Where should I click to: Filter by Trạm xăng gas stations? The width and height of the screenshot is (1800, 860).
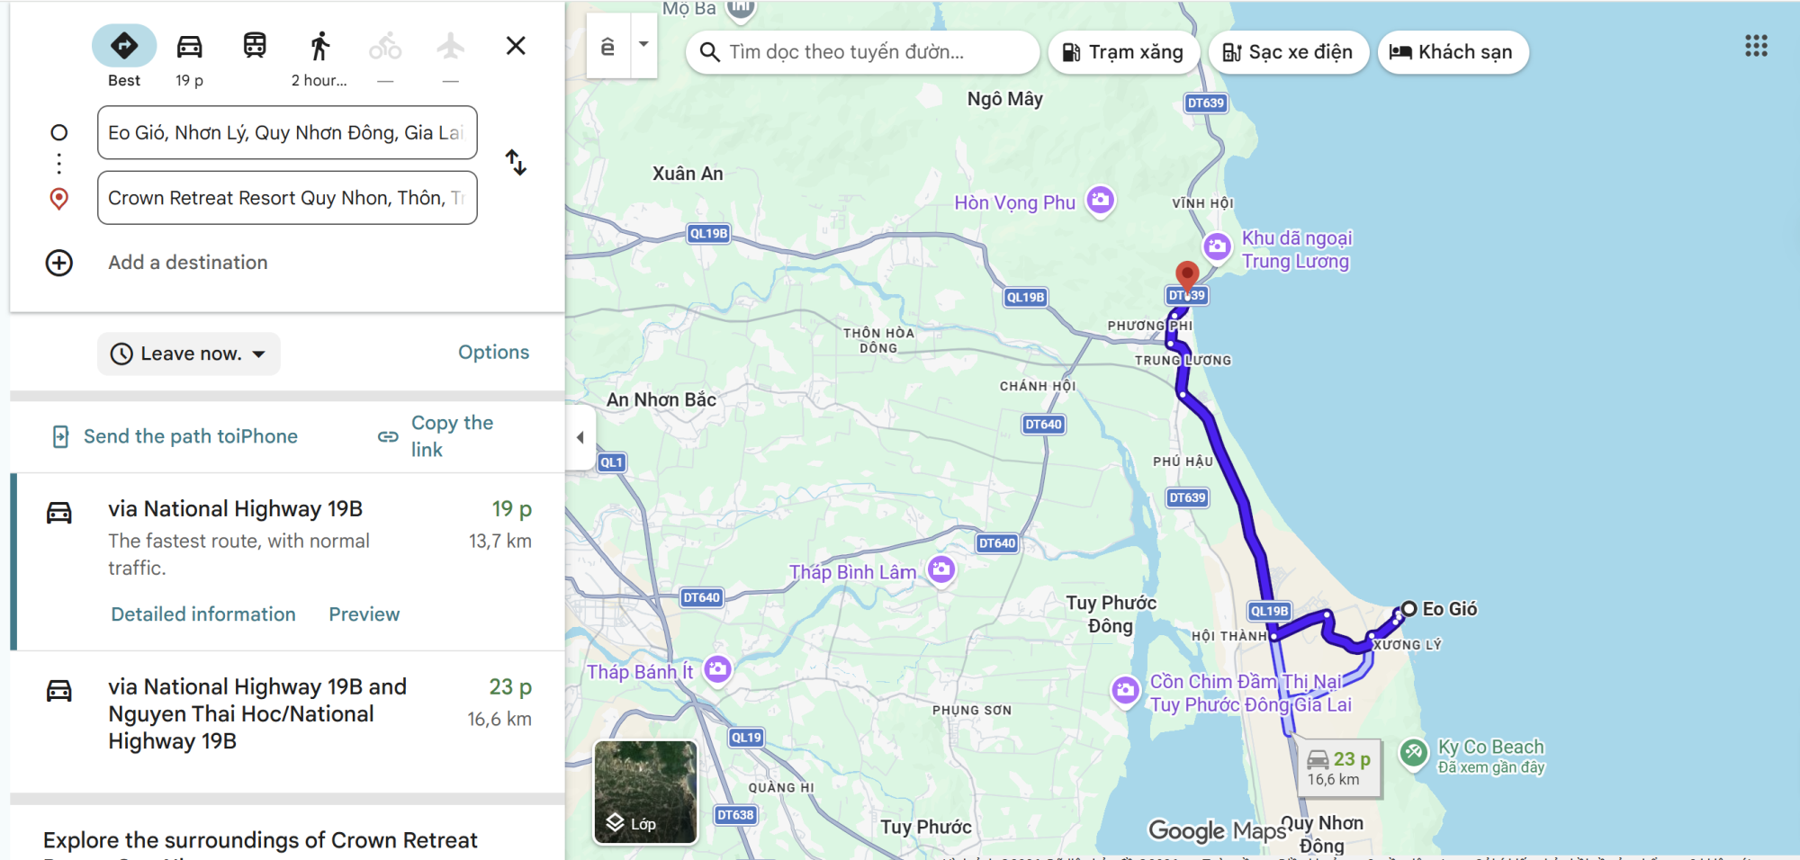click(x=1123, y=52)
